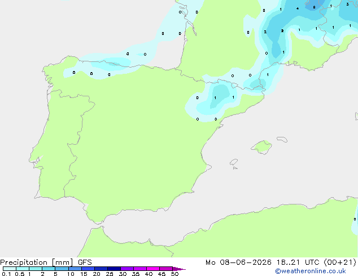Click the 'Mo 08-06-2026' date text
Screen dimensions: 358x276
[238, 262]
